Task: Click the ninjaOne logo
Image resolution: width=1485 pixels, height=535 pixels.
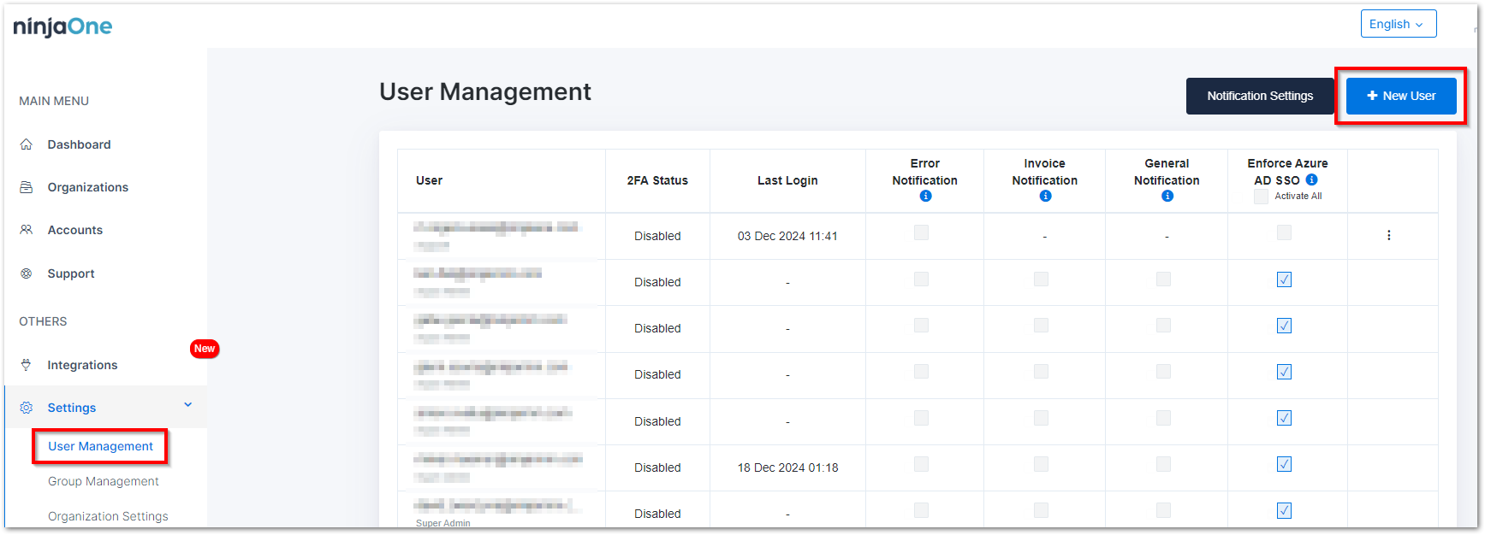Action: (x=62, y=26)
